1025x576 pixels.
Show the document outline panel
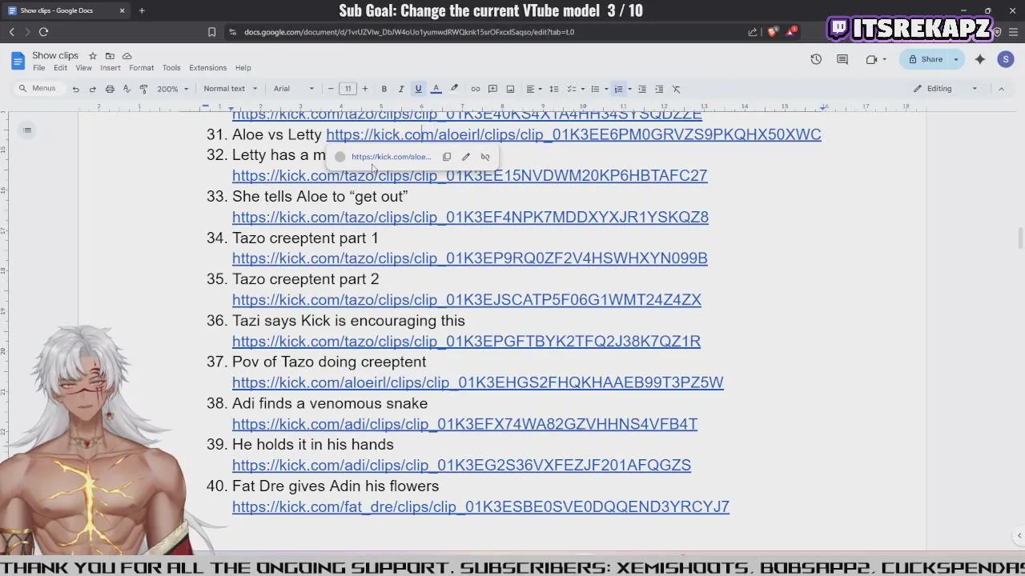(x=27, y=130)
